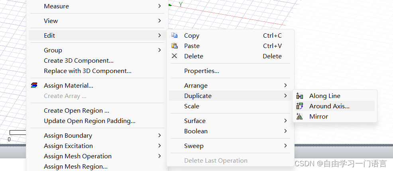The image size is (393, 171).
Task: Open the Group menu entry
Action: pyautogui.click(x=97, y=50)
